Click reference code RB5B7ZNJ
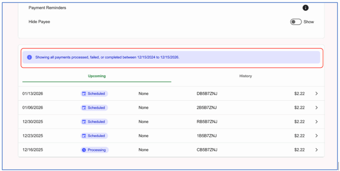The height and width of the screenshot is (171, 340). [x=207, y=122]
